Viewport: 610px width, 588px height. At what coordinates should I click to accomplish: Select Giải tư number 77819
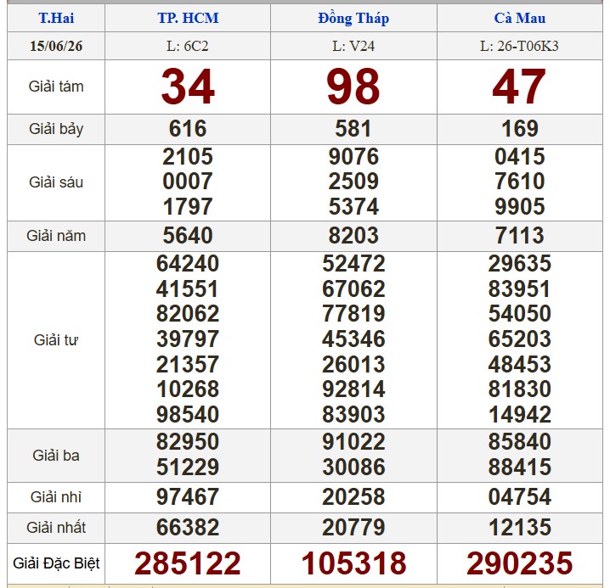[353, 314]
